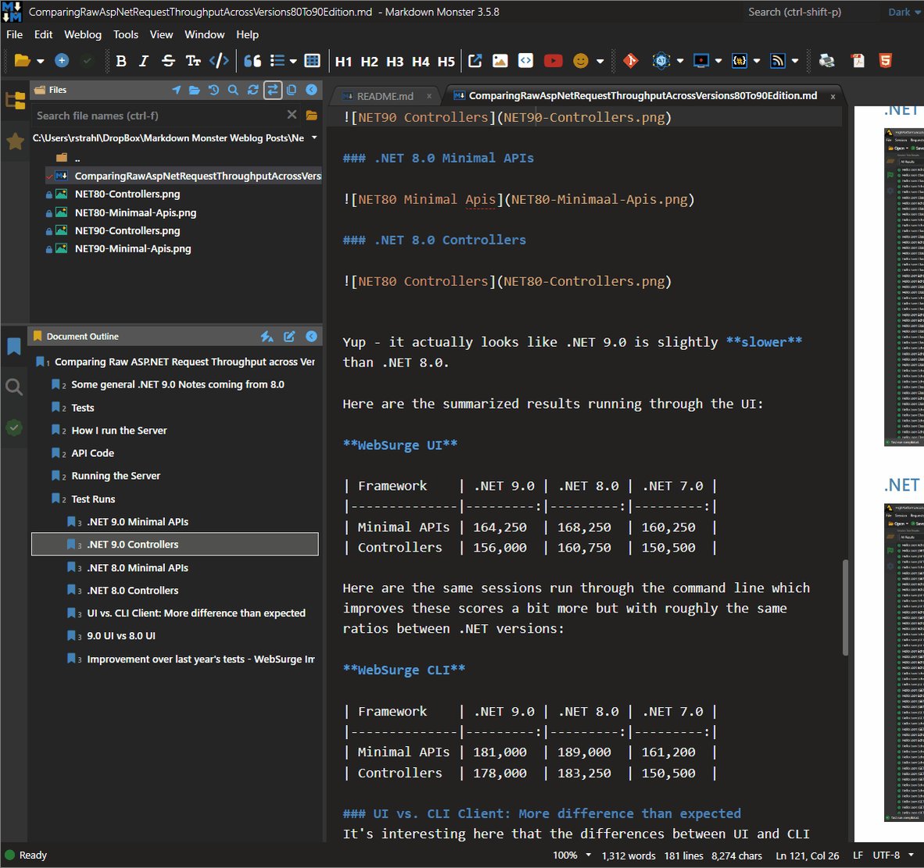This screenshot has height=868, width=924.
Task: Jump to .NET 8.0 Minimal APIs outline item
Action: point(138,568)
